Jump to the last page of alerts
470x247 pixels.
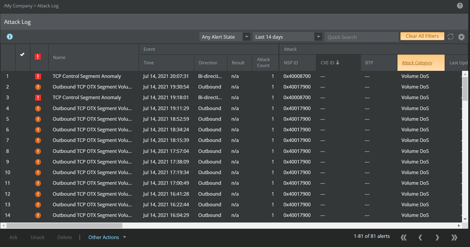(x=454, y=237)
